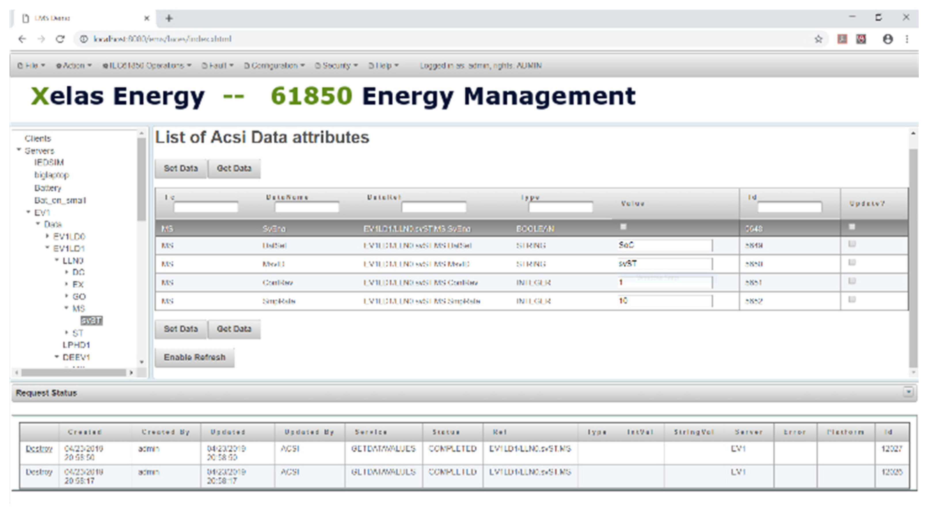Click the site info icon in address bar
The image size is (932, 510).
[x=83, y=39]
